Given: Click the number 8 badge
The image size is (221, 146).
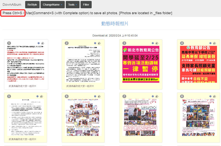Looking at the screenshot, I should tap(182, 96).
